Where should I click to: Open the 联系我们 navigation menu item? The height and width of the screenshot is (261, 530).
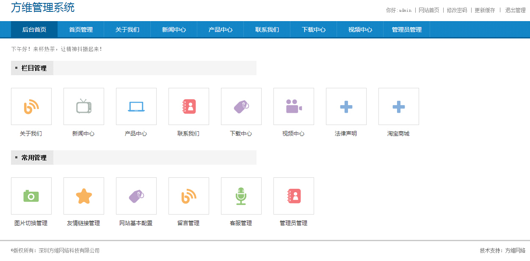[267, 30]
